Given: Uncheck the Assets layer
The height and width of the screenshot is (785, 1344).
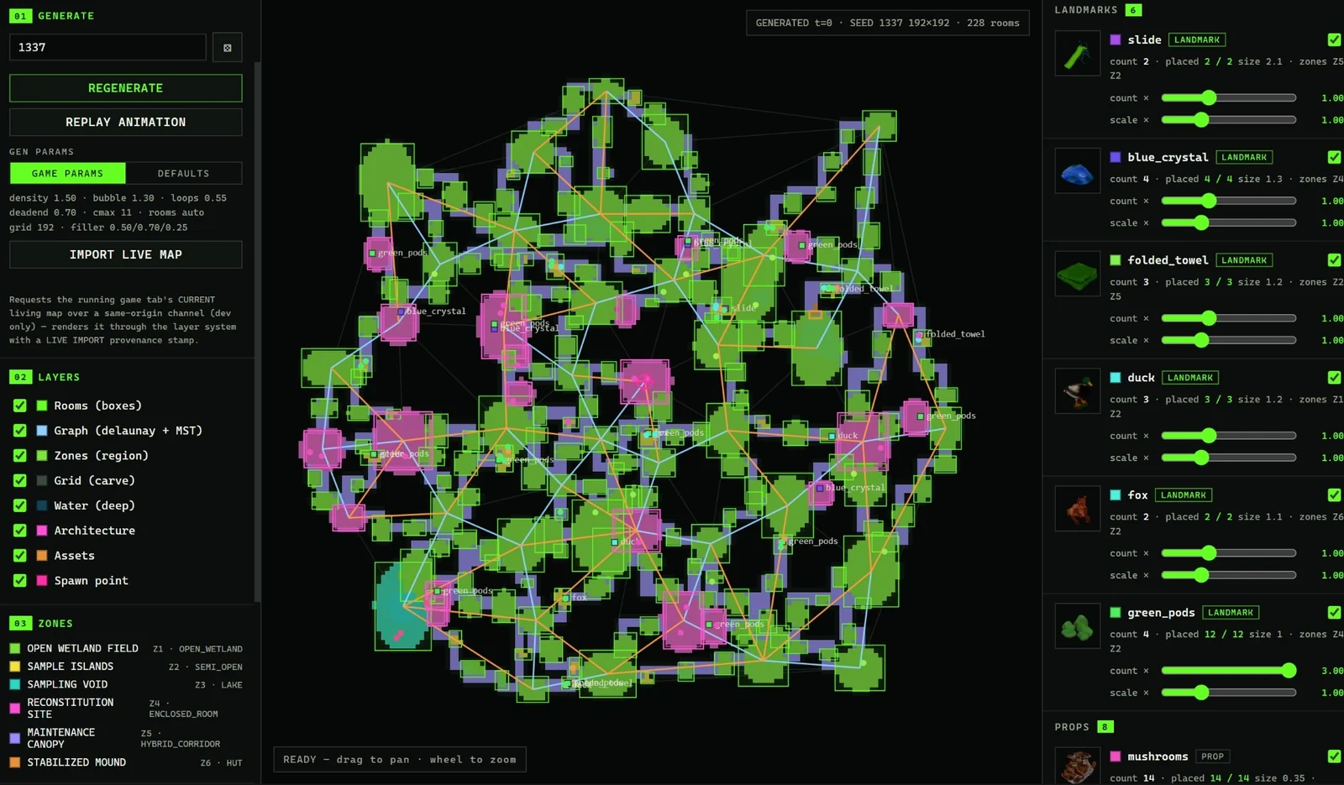Looking at the screenshot, I should pos(20,556).
